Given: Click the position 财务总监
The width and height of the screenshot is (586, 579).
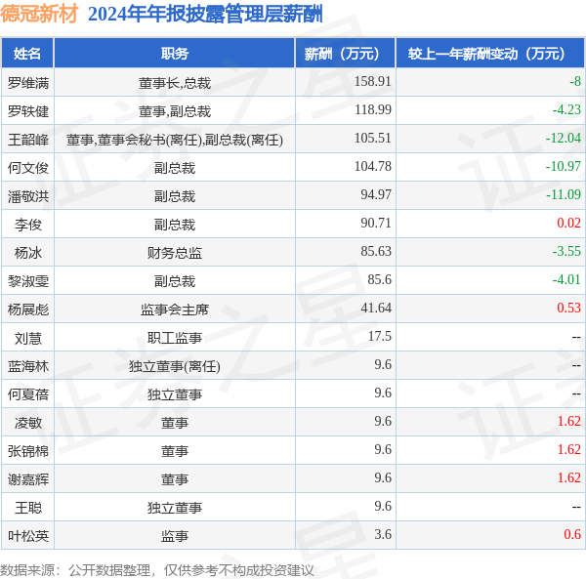Looking at the screenshot, I should (x=175, y=253).
